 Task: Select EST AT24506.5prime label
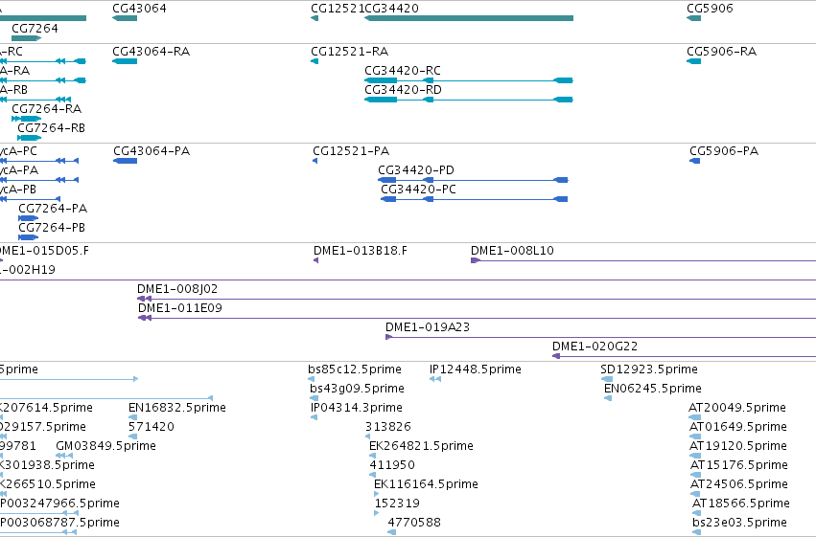click(x=739, y=485)
